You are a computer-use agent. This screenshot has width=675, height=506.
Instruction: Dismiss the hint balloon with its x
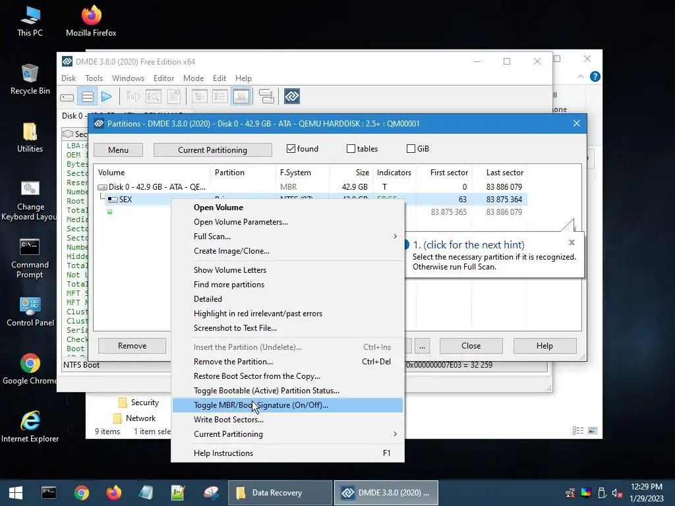[x=572, y=242]
